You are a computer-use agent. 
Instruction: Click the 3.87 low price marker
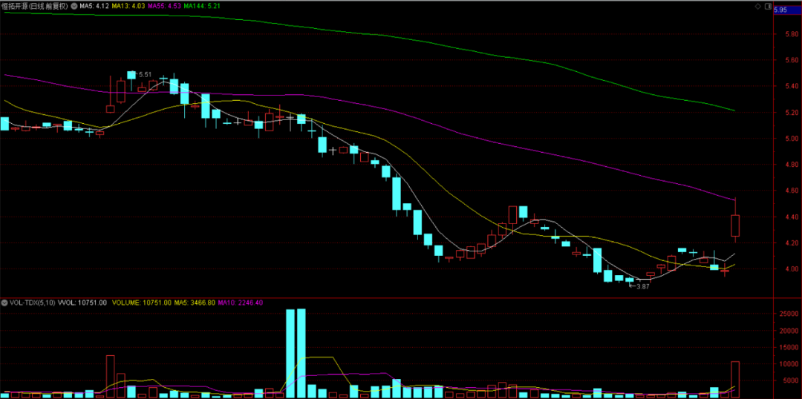642,286
